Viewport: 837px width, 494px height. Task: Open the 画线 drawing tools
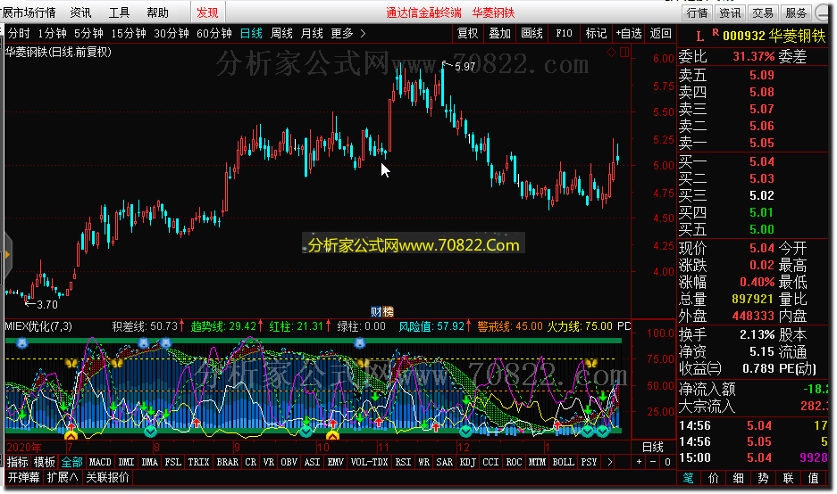[532, 34]
